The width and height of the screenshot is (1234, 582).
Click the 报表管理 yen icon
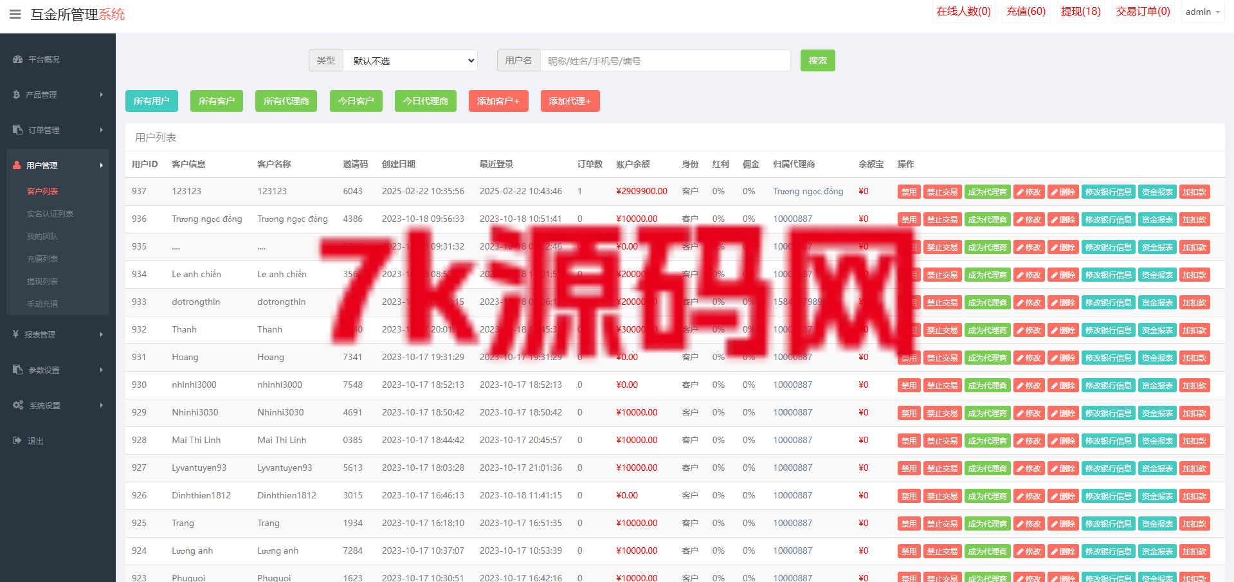15,334
